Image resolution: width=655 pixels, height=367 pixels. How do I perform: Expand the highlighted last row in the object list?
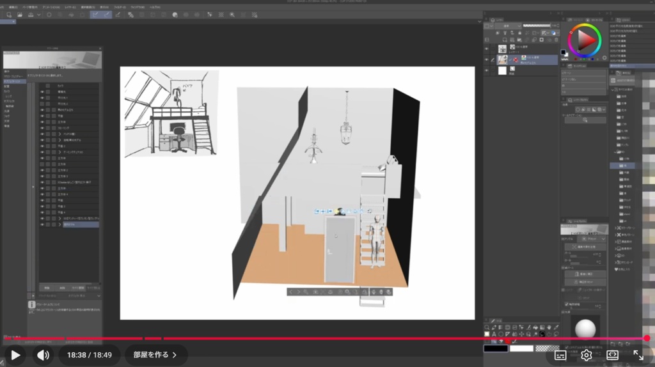(x=59, y=224)
